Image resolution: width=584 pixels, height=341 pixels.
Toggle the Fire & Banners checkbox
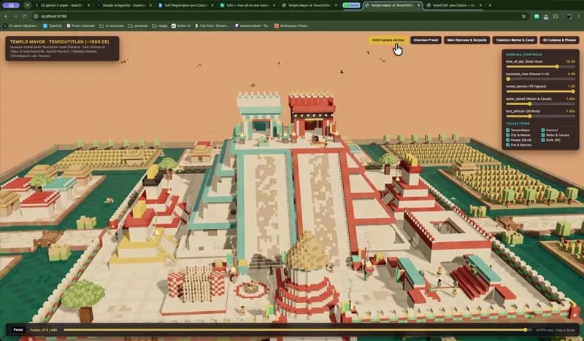pos(508,145)
